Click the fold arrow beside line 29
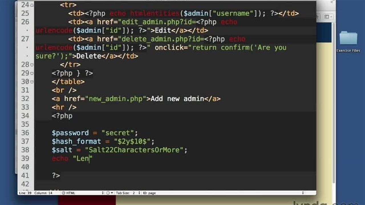Viewport: 365px width, 205px height. click(32, 73)
